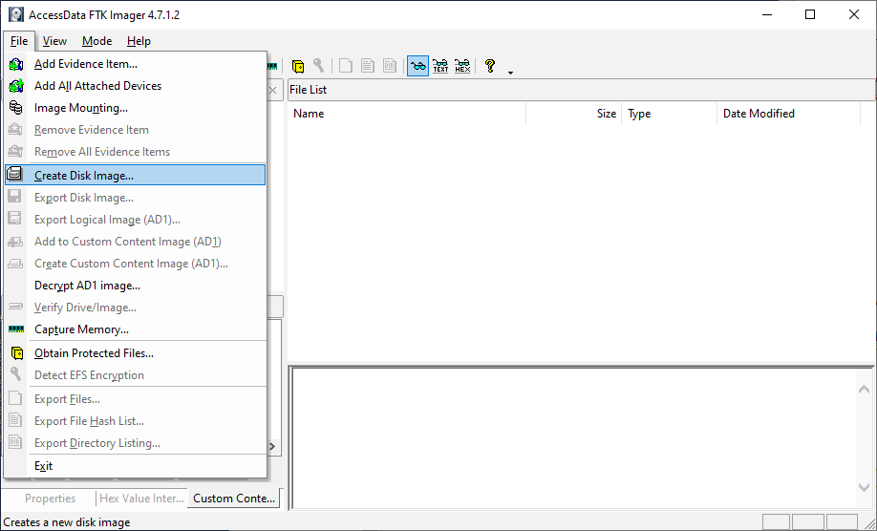The height and width of the screenshot is (531, 877).
Task: Choose Exit from the File menu
Action: (135, 466)
